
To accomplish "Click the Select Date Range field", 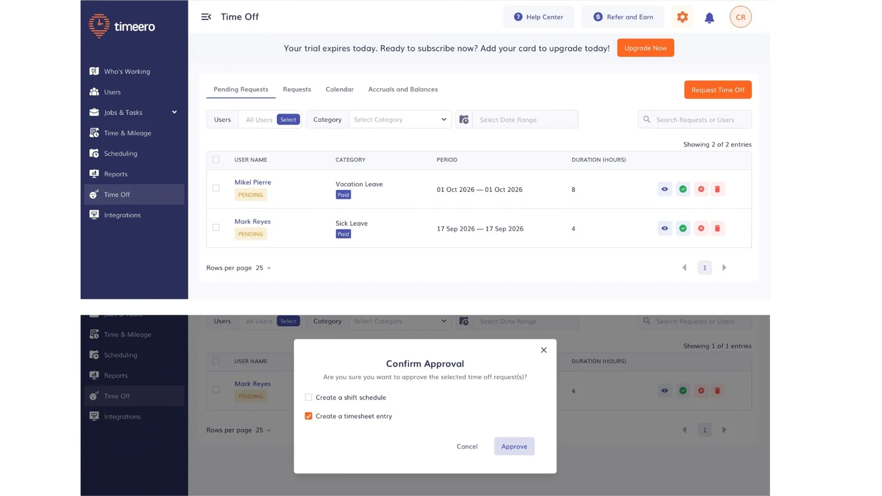I will (525, 120).
